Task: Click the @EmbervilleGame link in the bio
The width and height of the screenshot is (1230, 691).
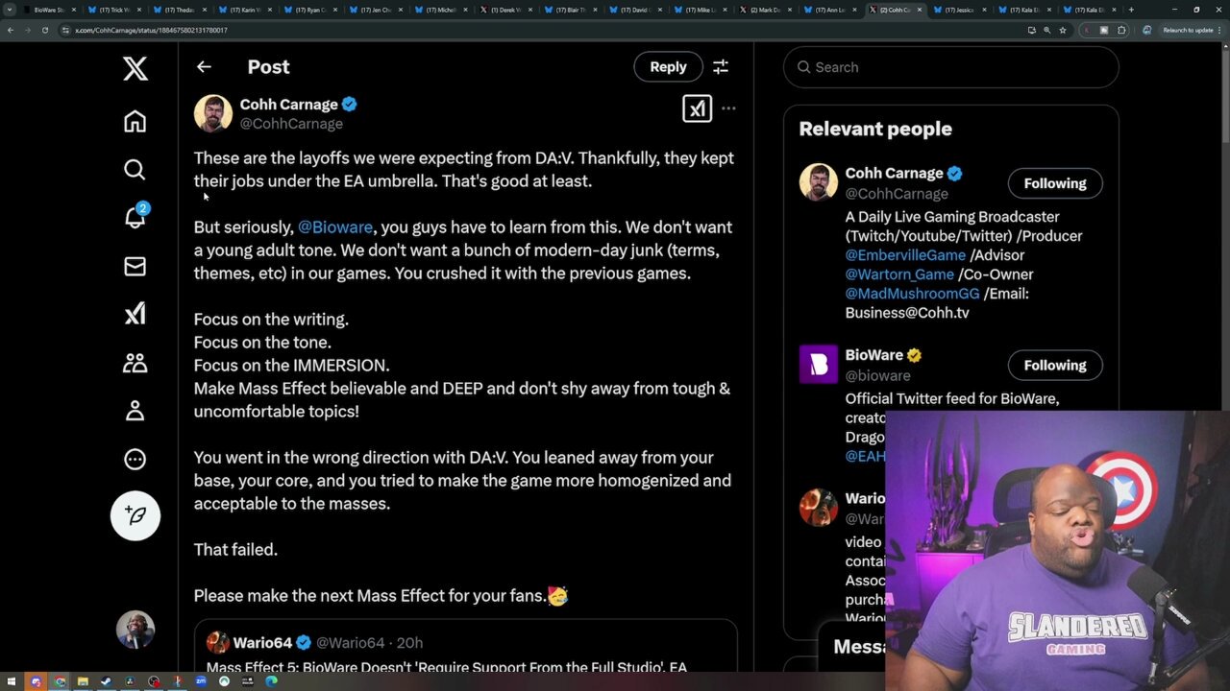Action: point(905,255)
